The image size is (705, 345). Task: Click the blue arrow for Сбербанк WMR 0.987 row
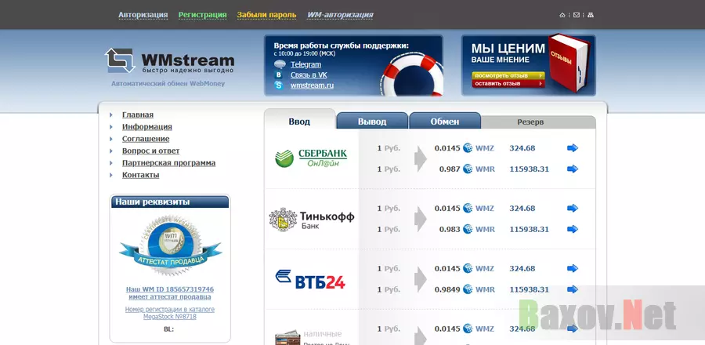click(x=573, y=169)
